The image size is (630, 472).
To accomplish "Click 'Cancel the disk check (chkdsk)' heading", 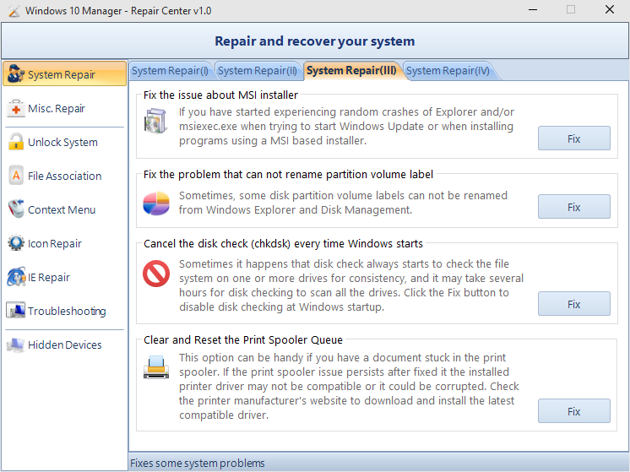I will coord(283,243).
